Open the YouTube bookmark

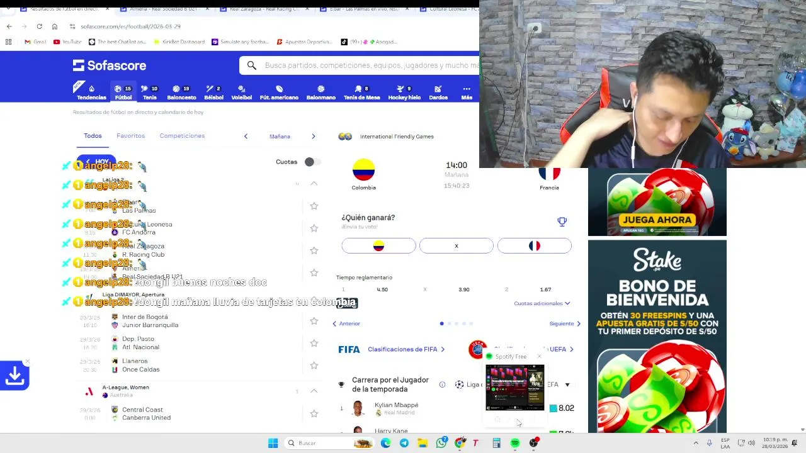pos(67,42)
